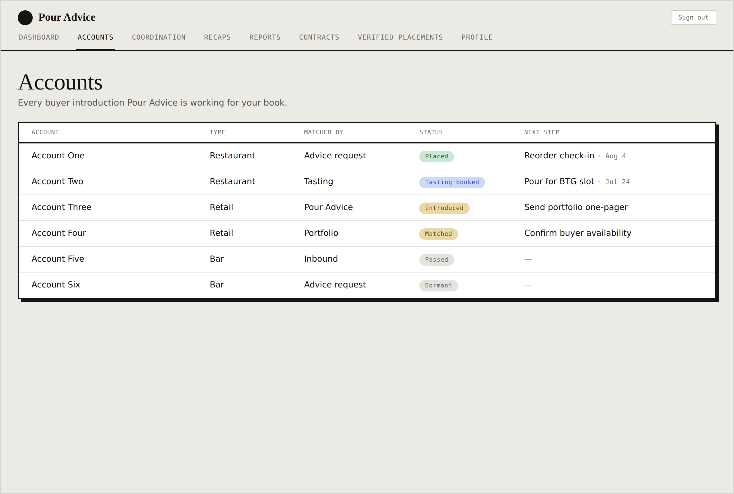Click the Matched By column header
This screenshot has width=734, height=494.
click(x=323, y=132)
